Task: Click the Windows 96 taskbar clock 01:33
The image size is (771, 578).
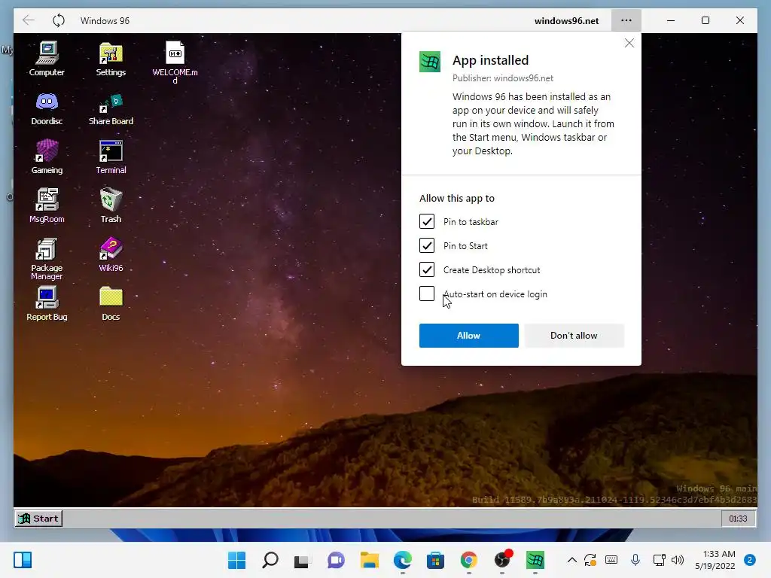Action: pos(738,519)
